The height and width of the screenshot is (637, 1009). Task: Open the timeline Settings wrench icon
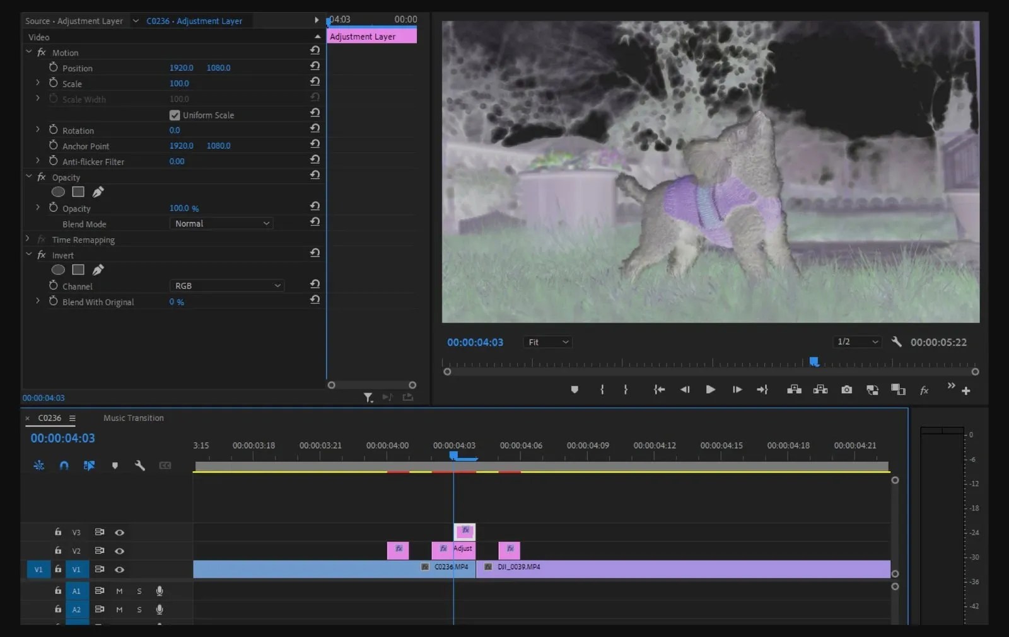[140, 466]
